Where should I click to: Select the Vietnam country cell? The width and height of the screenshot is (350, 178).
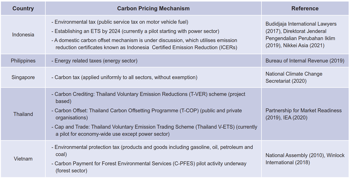pyautogui.click(x=23, y=159)
